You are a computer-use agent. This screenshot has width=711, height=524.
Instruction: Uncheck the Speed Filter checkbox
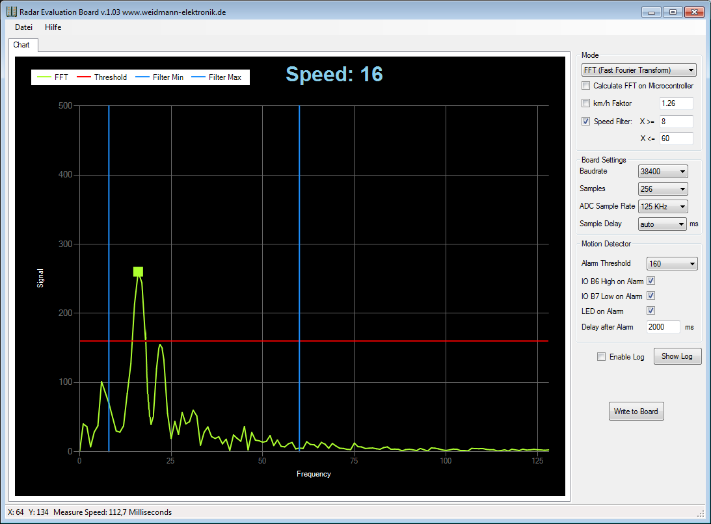[586, 122]
